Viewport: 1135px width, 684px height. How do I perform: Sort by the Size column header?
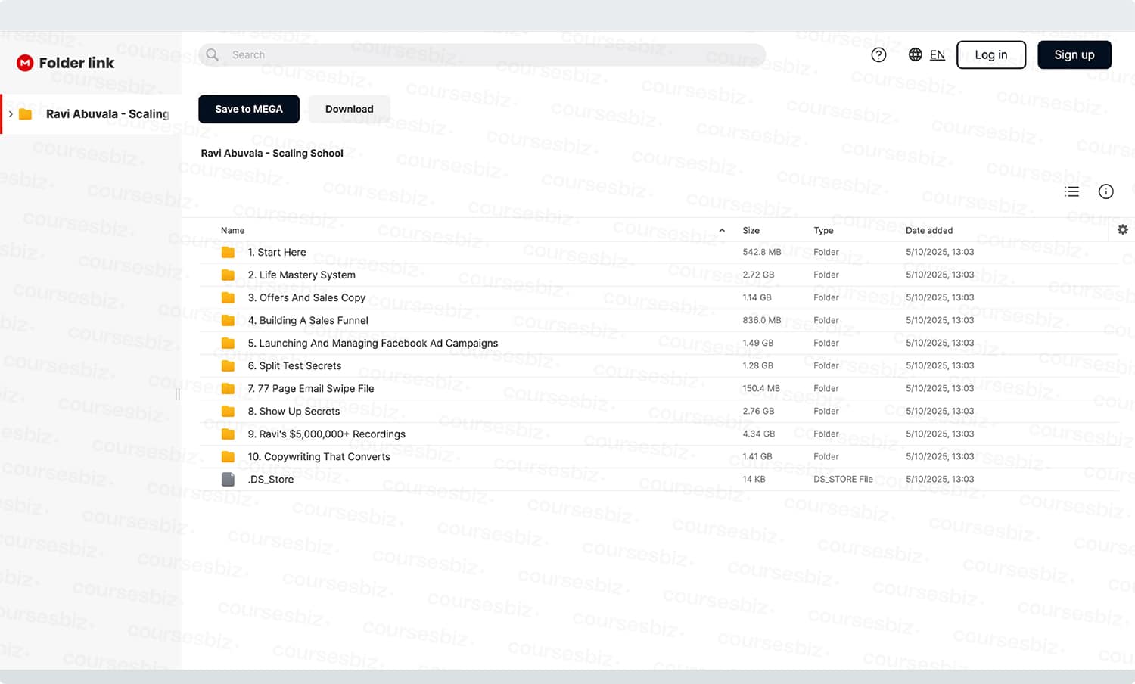click(751, 230)
